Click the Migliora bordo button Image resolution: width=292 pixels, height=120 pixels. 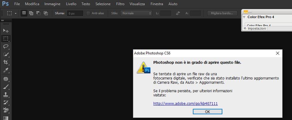[x=222, y=13]
